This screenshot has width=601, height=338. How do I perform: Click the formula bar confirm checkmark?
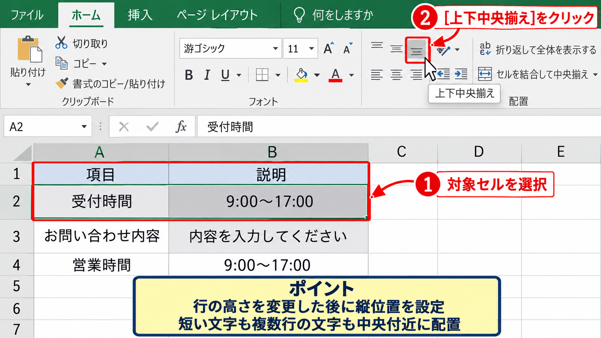click(x=152, y=126)
